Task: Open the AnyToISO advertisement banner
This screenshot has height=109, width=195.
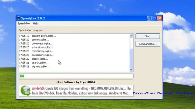Action: [76, 91]
